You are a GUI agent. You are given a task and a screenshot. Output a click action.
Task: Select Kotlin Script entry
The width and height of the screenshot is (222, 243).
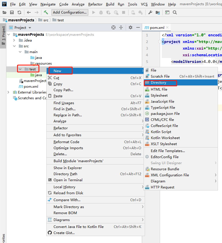coord(181,132)
